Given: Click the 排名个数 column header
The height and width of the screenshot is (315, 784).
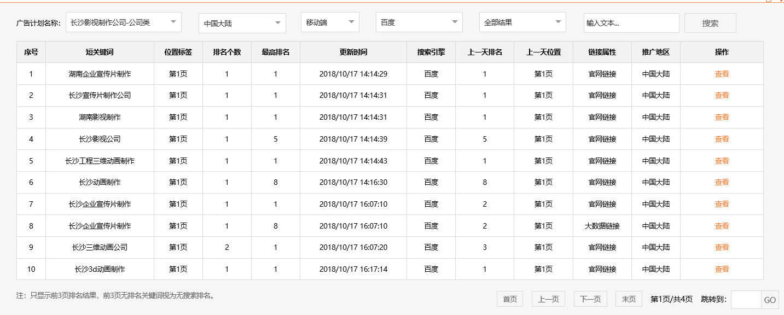Looking at the screenshot, I should [x=227, y=52].
